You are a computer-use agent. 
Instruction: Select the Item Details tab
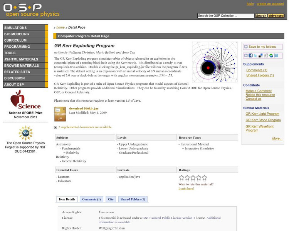pos(67,199)
